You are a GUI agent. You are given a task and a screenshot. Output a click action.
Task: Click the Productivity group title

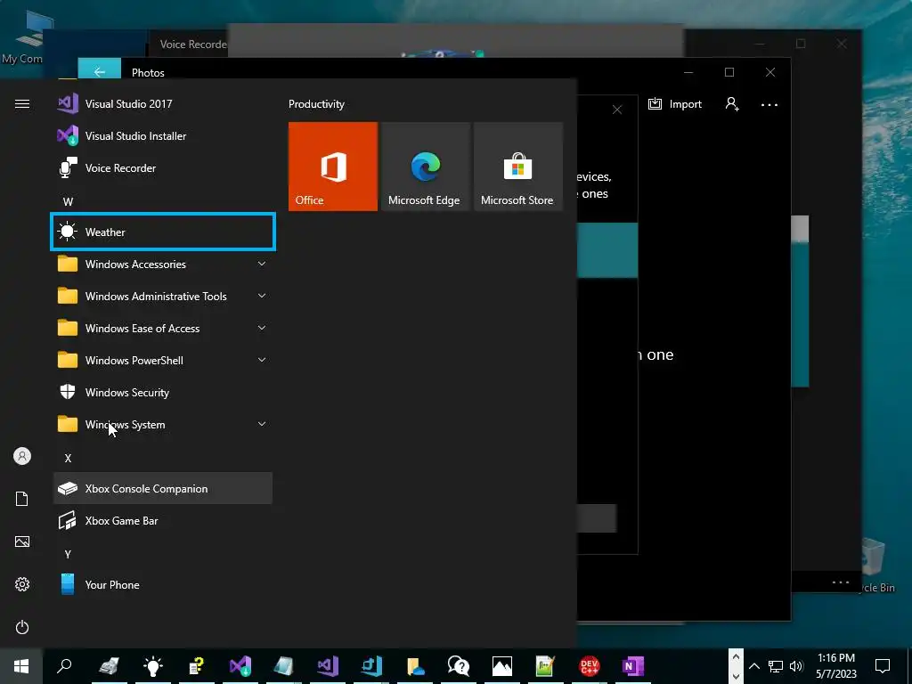[x=316, y=104]
